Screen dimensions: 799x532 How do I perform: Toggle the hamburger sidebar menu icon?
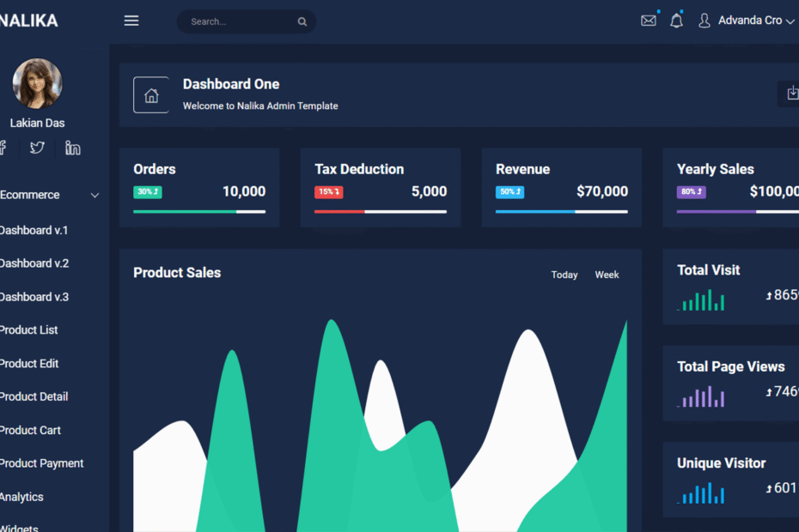131,21
